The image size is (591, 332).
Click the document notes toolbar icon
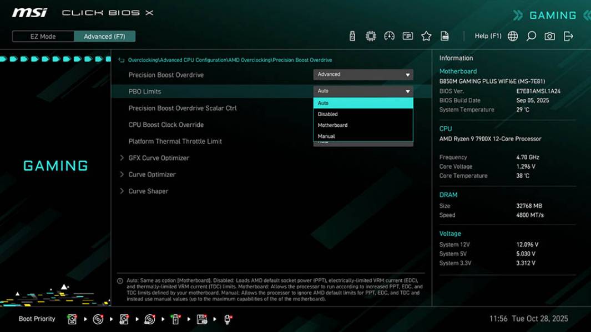point(444,35)
